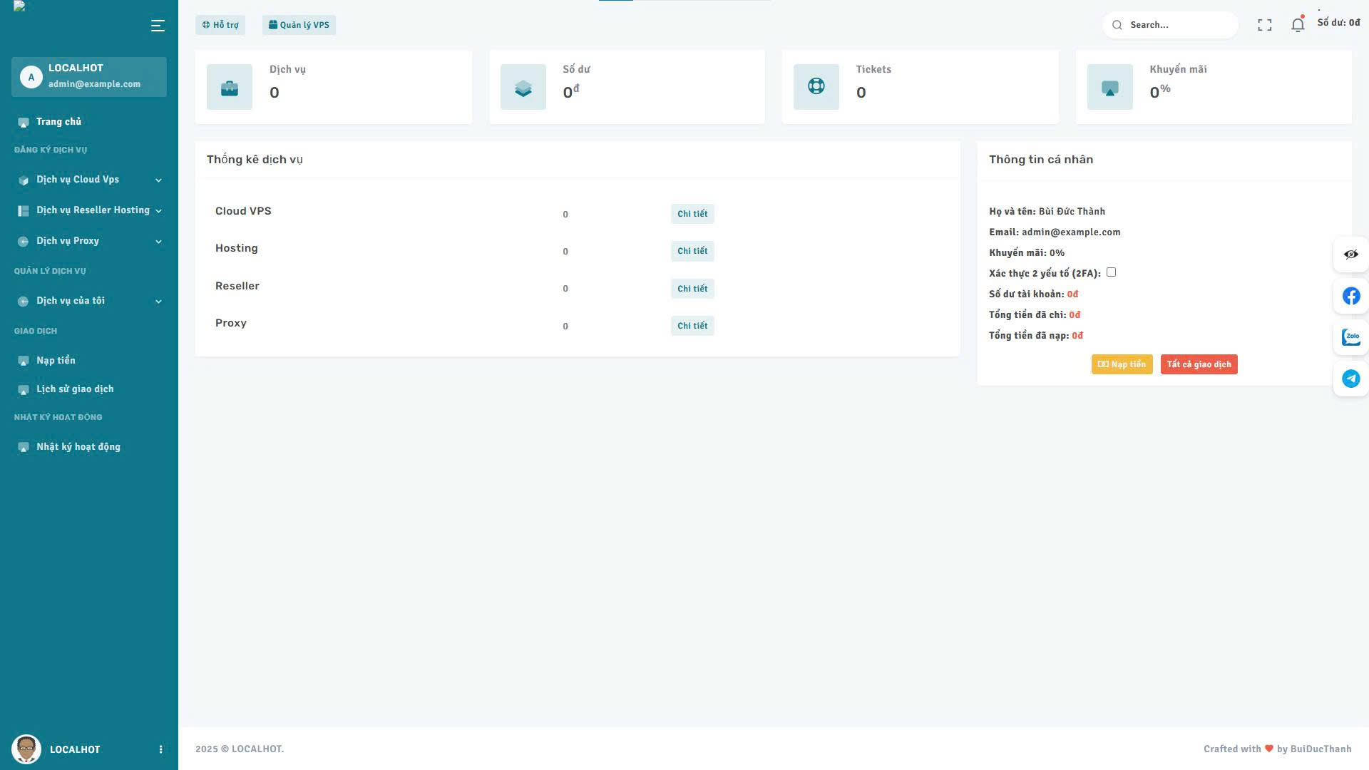Click the Zalo contact icon
Viewport: 1369px width, 770px height.
click(x=1351, y=337)
